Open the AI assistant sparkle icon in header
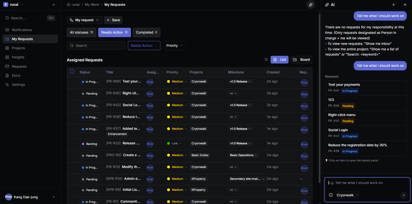This screenshot has width=412, height=204. click(x=311, y=5)
